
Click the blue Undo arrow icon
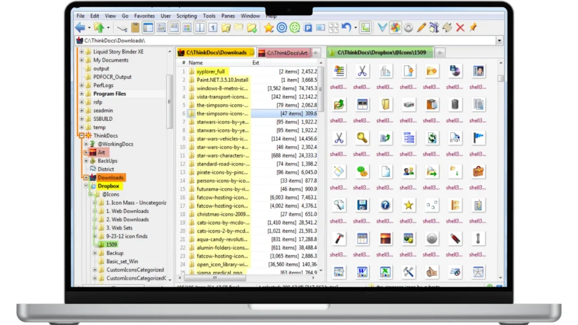coord(347,28)
